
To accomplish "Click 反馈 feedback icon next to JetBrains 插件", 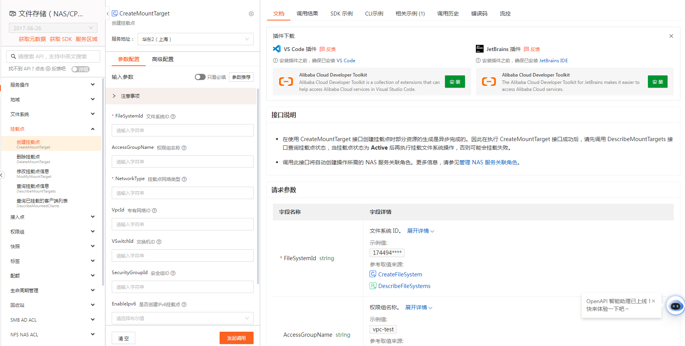I will 527,49.
